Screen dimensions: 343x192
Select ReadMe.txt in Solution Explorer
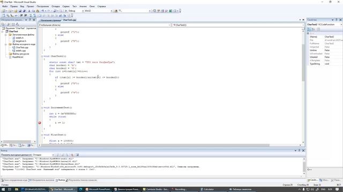(x=18, y=57)
